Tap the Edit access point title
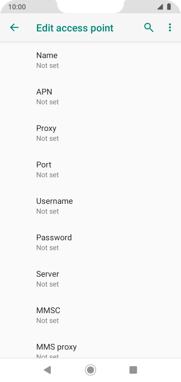Screen dimensions: 181x382 [x=75, y=28]
